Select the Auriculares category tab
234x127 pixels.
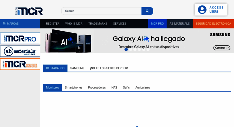point(143,87)
